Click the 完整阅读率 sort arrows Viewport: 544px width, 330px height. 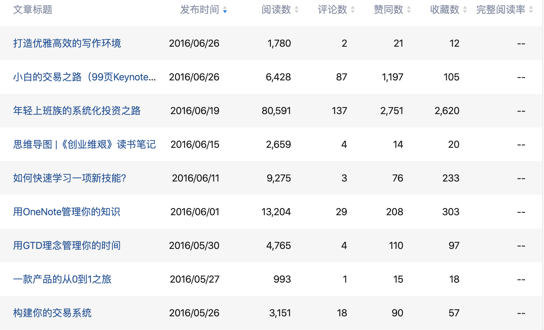531,10
